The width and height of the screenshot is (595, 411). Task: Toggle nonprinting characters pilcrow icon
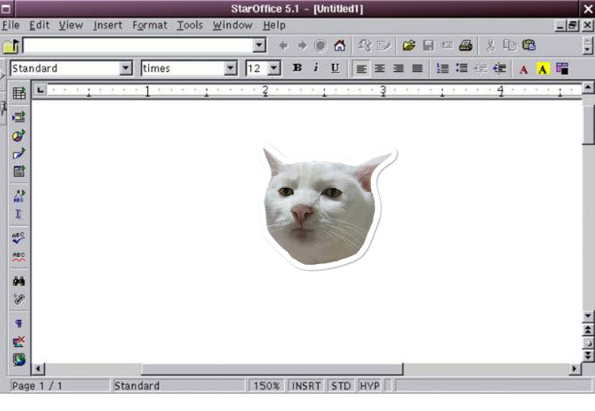[19, 323]
